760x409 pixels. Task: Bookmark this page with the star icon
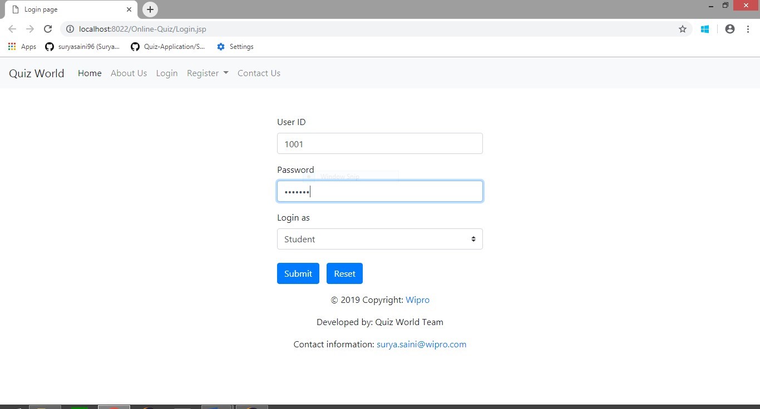(x=683, y=29)
